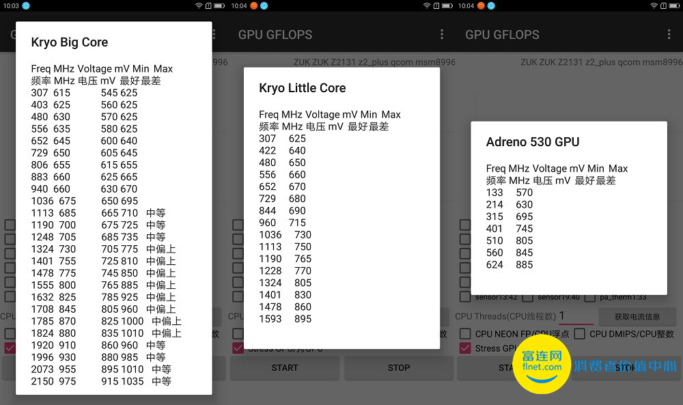This screenshot has height=405, width=683.
Task: Select Adreno GPU row 560 845
Action: click(x=510, y=253)
